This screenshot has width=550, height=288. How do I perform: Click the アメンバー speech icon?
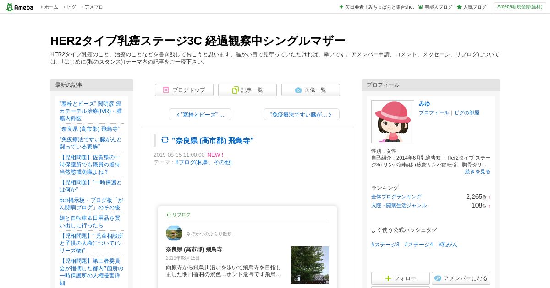point(438,278)
